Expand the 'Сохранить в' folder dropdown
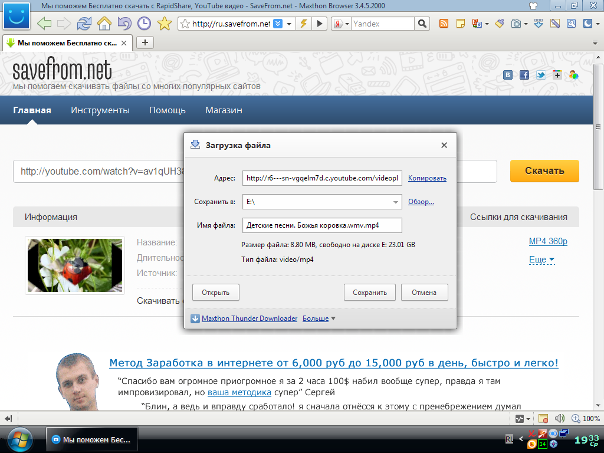 tap(395, 202)
